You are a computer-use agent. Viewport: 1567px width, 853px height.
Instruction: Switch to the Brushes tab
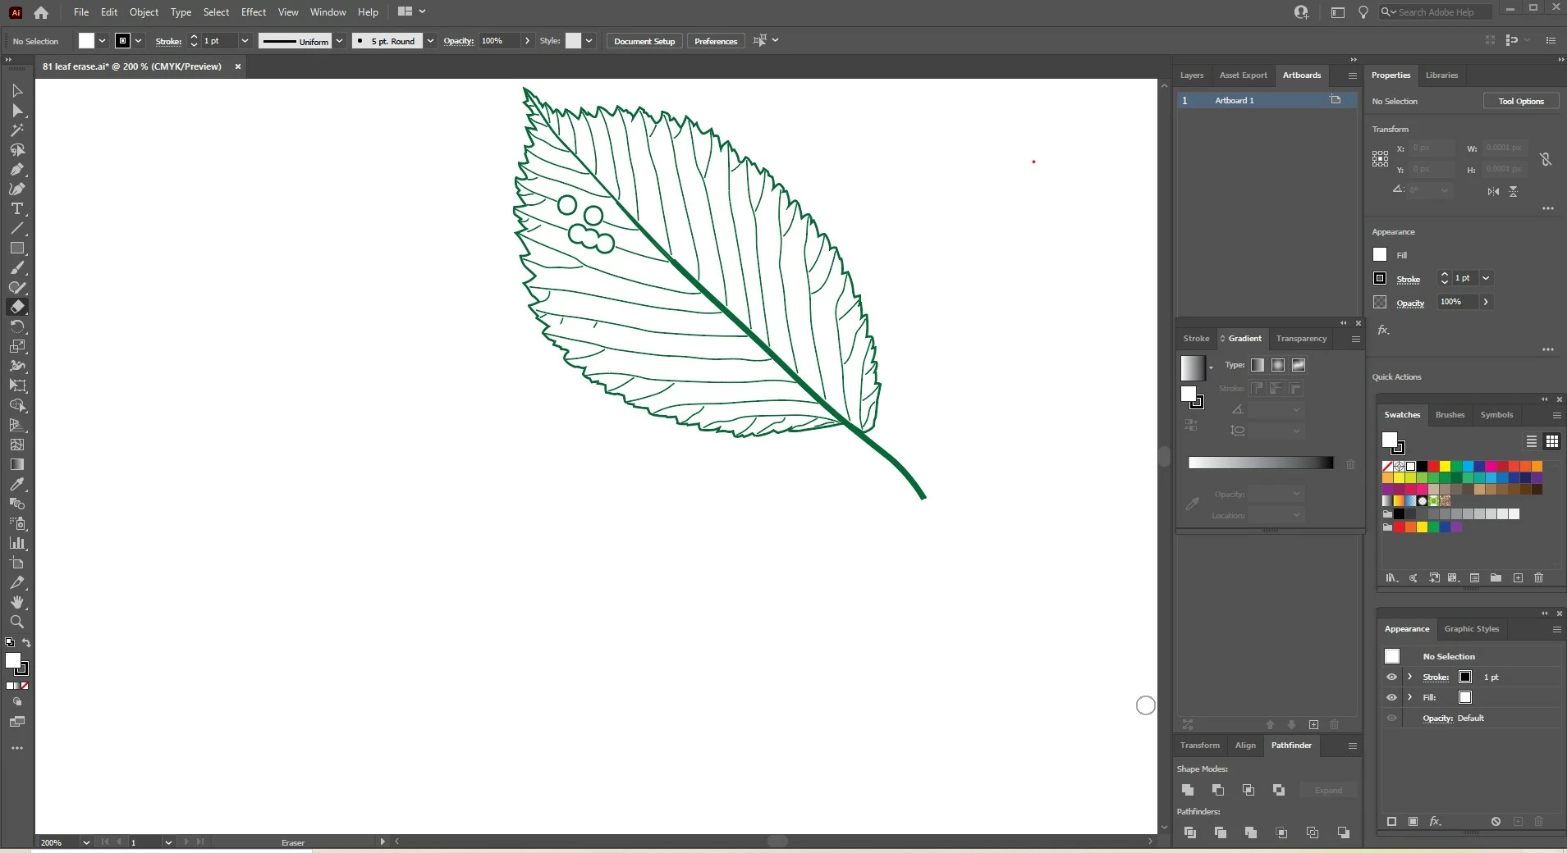[1450, 415]
